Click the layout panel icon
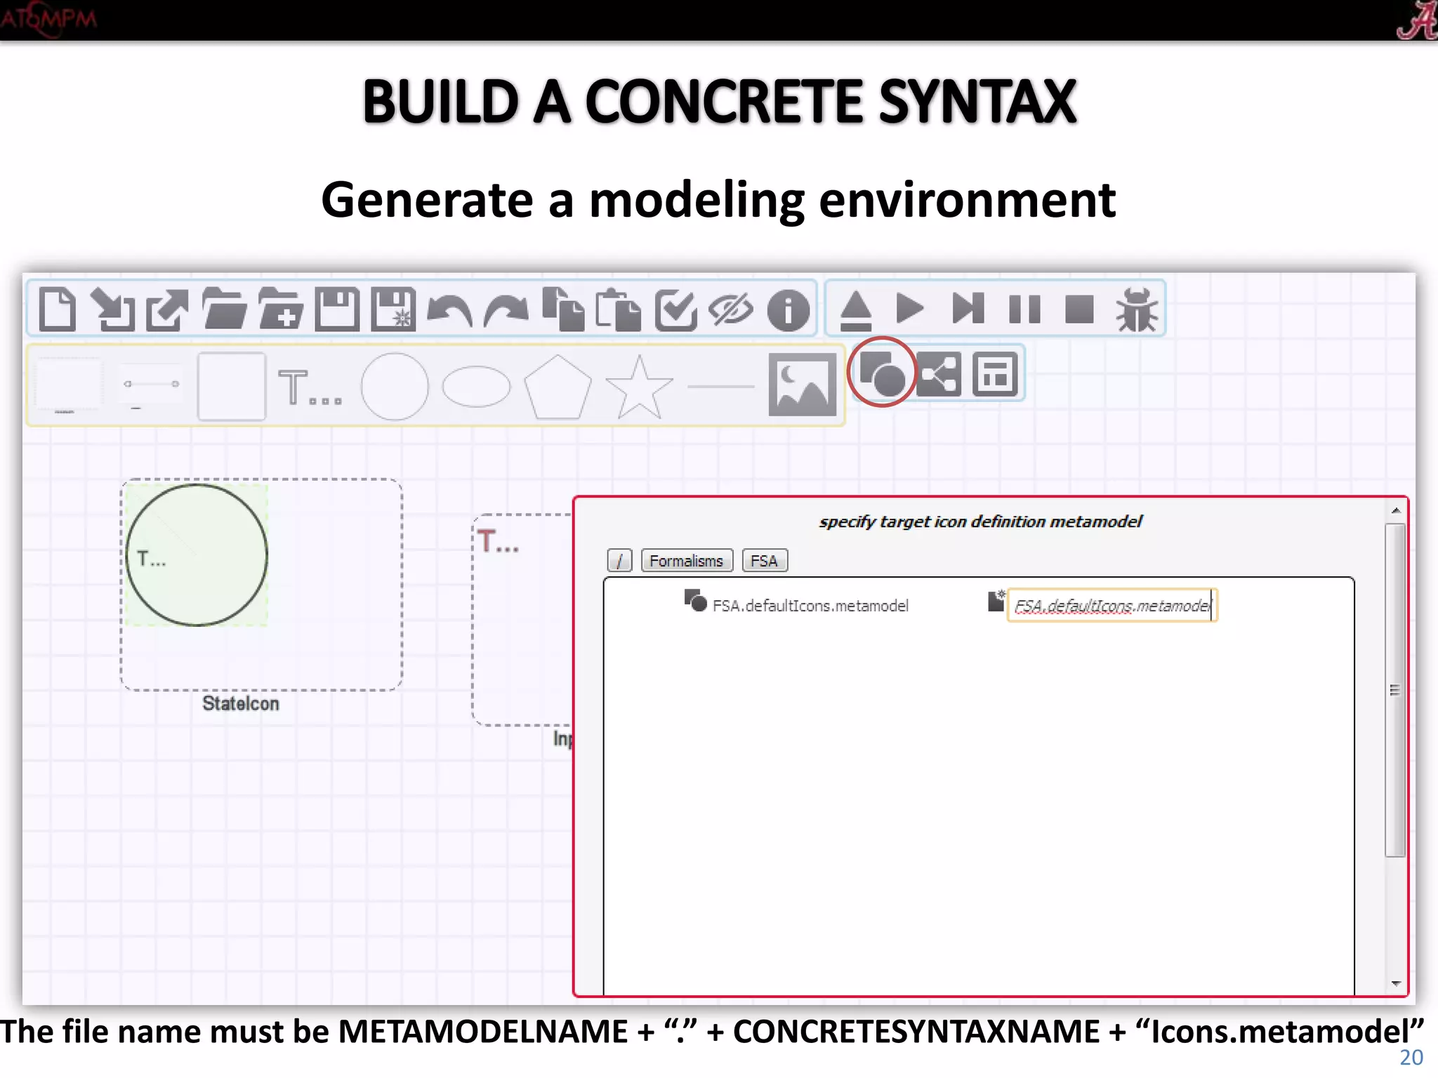The height and width of the screenshot is (1078, 1438). [995, 373]
